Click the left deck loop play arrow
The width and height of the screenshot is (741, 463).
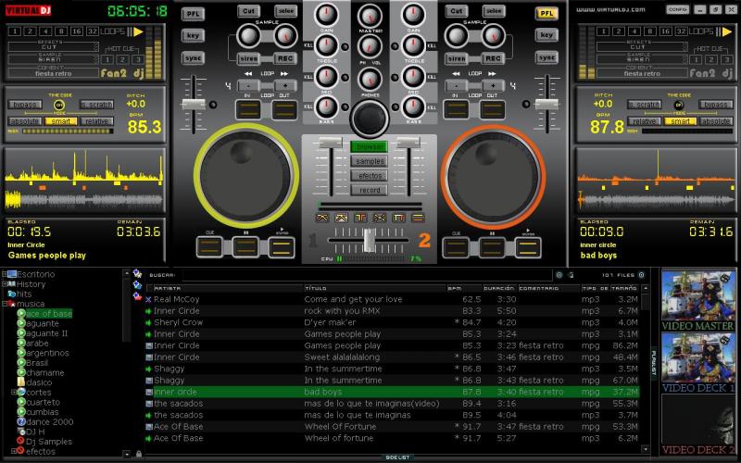click(x=138, y=31)
